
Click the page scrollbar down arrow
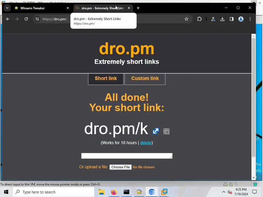[253, 178]
